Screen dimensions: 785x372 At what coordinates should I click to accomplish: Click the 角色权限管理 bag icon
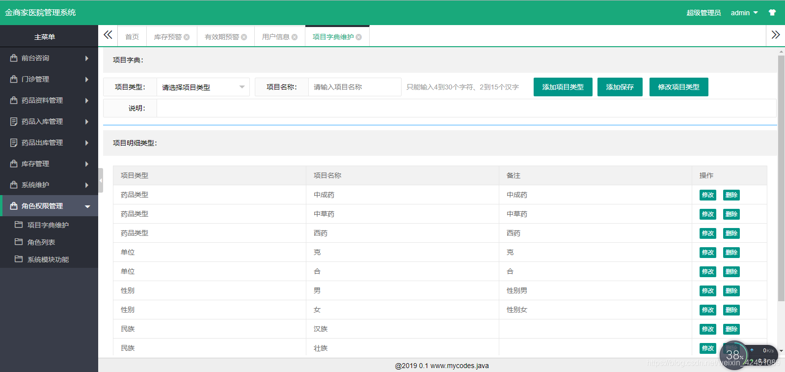14,206
